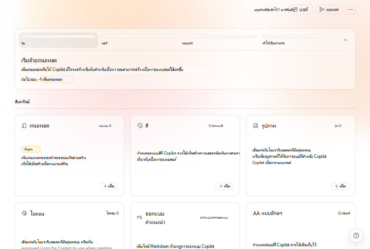Click the template card icon beside เทมเพลต
Image resolution: width=370 pixels, height=249 pixels.
click(x=24, y=126)
